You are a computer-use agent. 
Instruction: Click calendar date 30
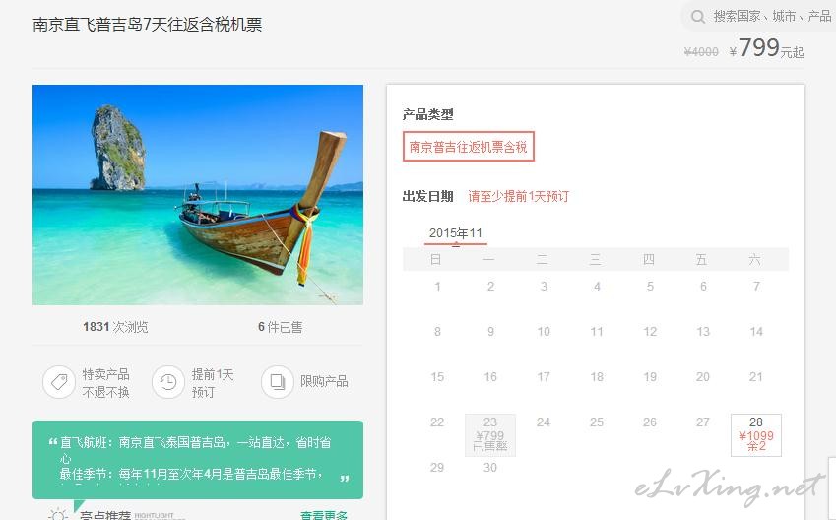[490, 468]
